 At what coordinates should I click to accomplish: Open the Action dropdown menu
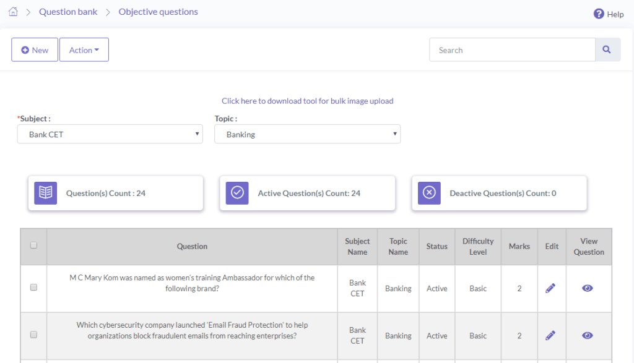[84, 49]
